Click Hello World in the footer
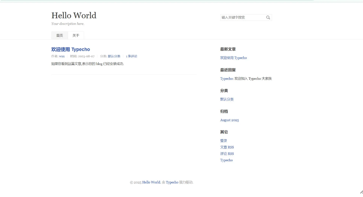363x197 pixels. [x=150, y=183]
